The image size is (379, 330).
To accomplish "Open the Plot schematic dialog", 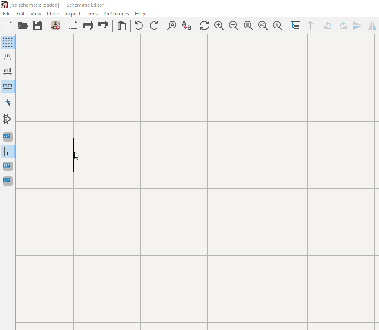I will click(103, 26).
